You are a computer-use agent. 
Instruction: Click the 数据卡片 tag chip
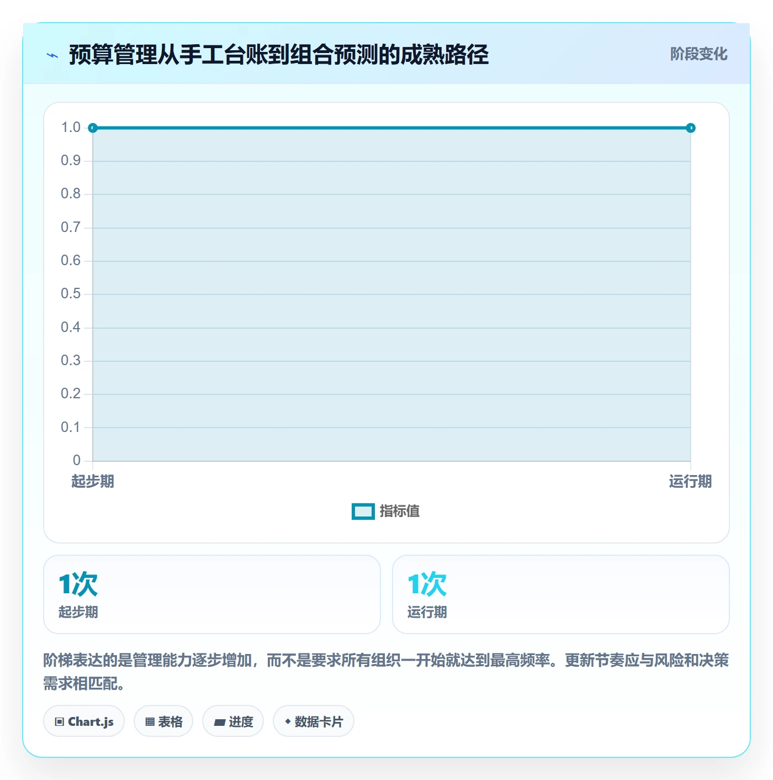(314, 721)
